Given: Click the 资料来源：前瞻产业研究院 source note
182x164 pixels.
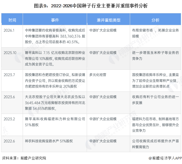Looking at the screenshot, I should 24,158.
